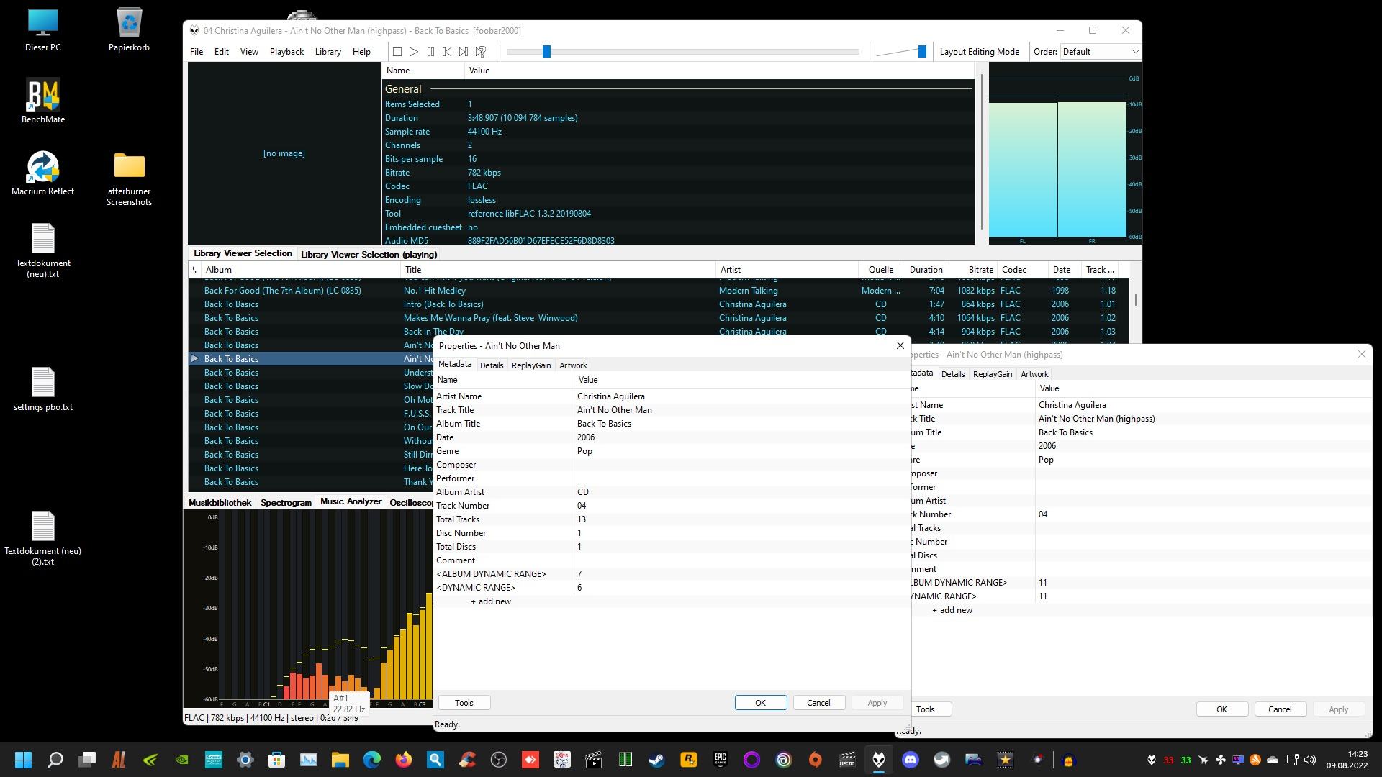1382x777 pixels.
Task: Open the Playback menu
Action: [x=286, y=52]
